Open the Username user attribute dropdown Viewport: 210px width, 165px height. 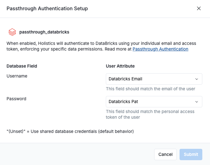[154, 79]
